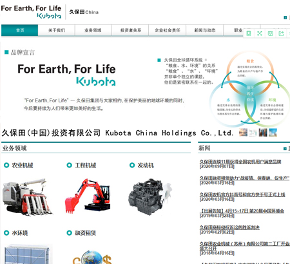This screenshot has height=264, width=290.
Task: Select the 农业机械 circle bullet
Action: (x=6, y=165)
